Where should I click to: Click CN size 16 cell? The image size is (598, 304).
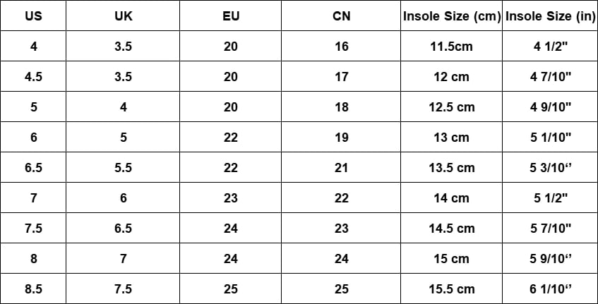click(x=341, y=47)
